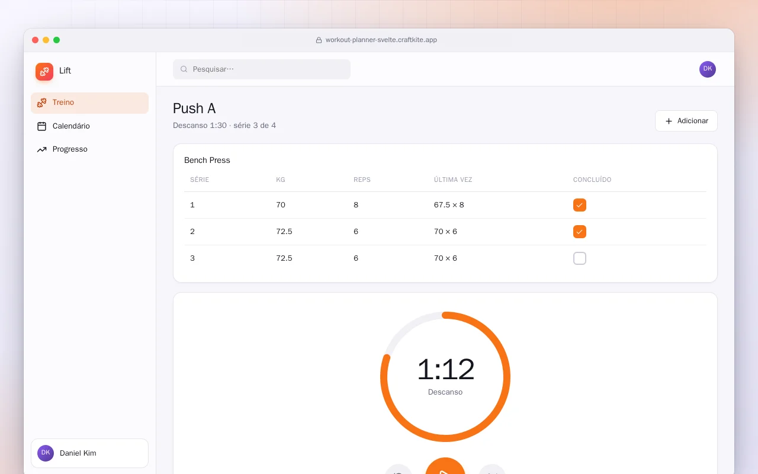Click the Descanso label under the timer

click(445, 392)
